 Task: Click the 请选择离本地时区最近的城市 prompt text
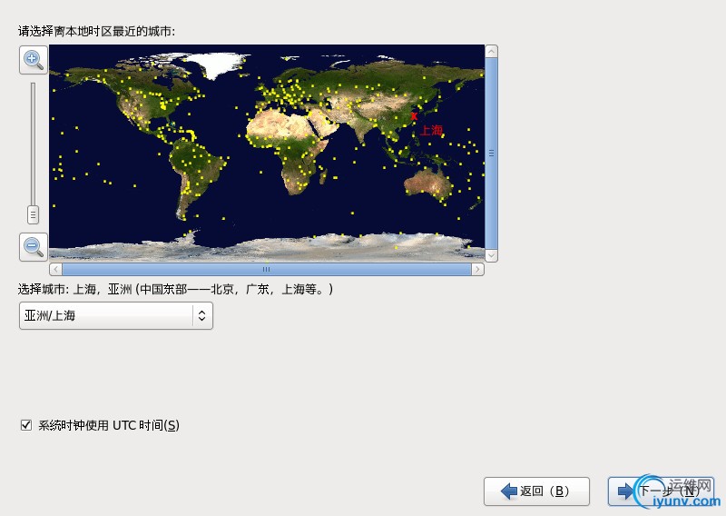pyautogui.click(x=97, y=31)
